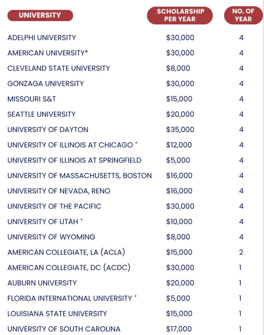
Task: Click the SCHOLARSHIP PER YEAR header
Action: click(180, 15)
